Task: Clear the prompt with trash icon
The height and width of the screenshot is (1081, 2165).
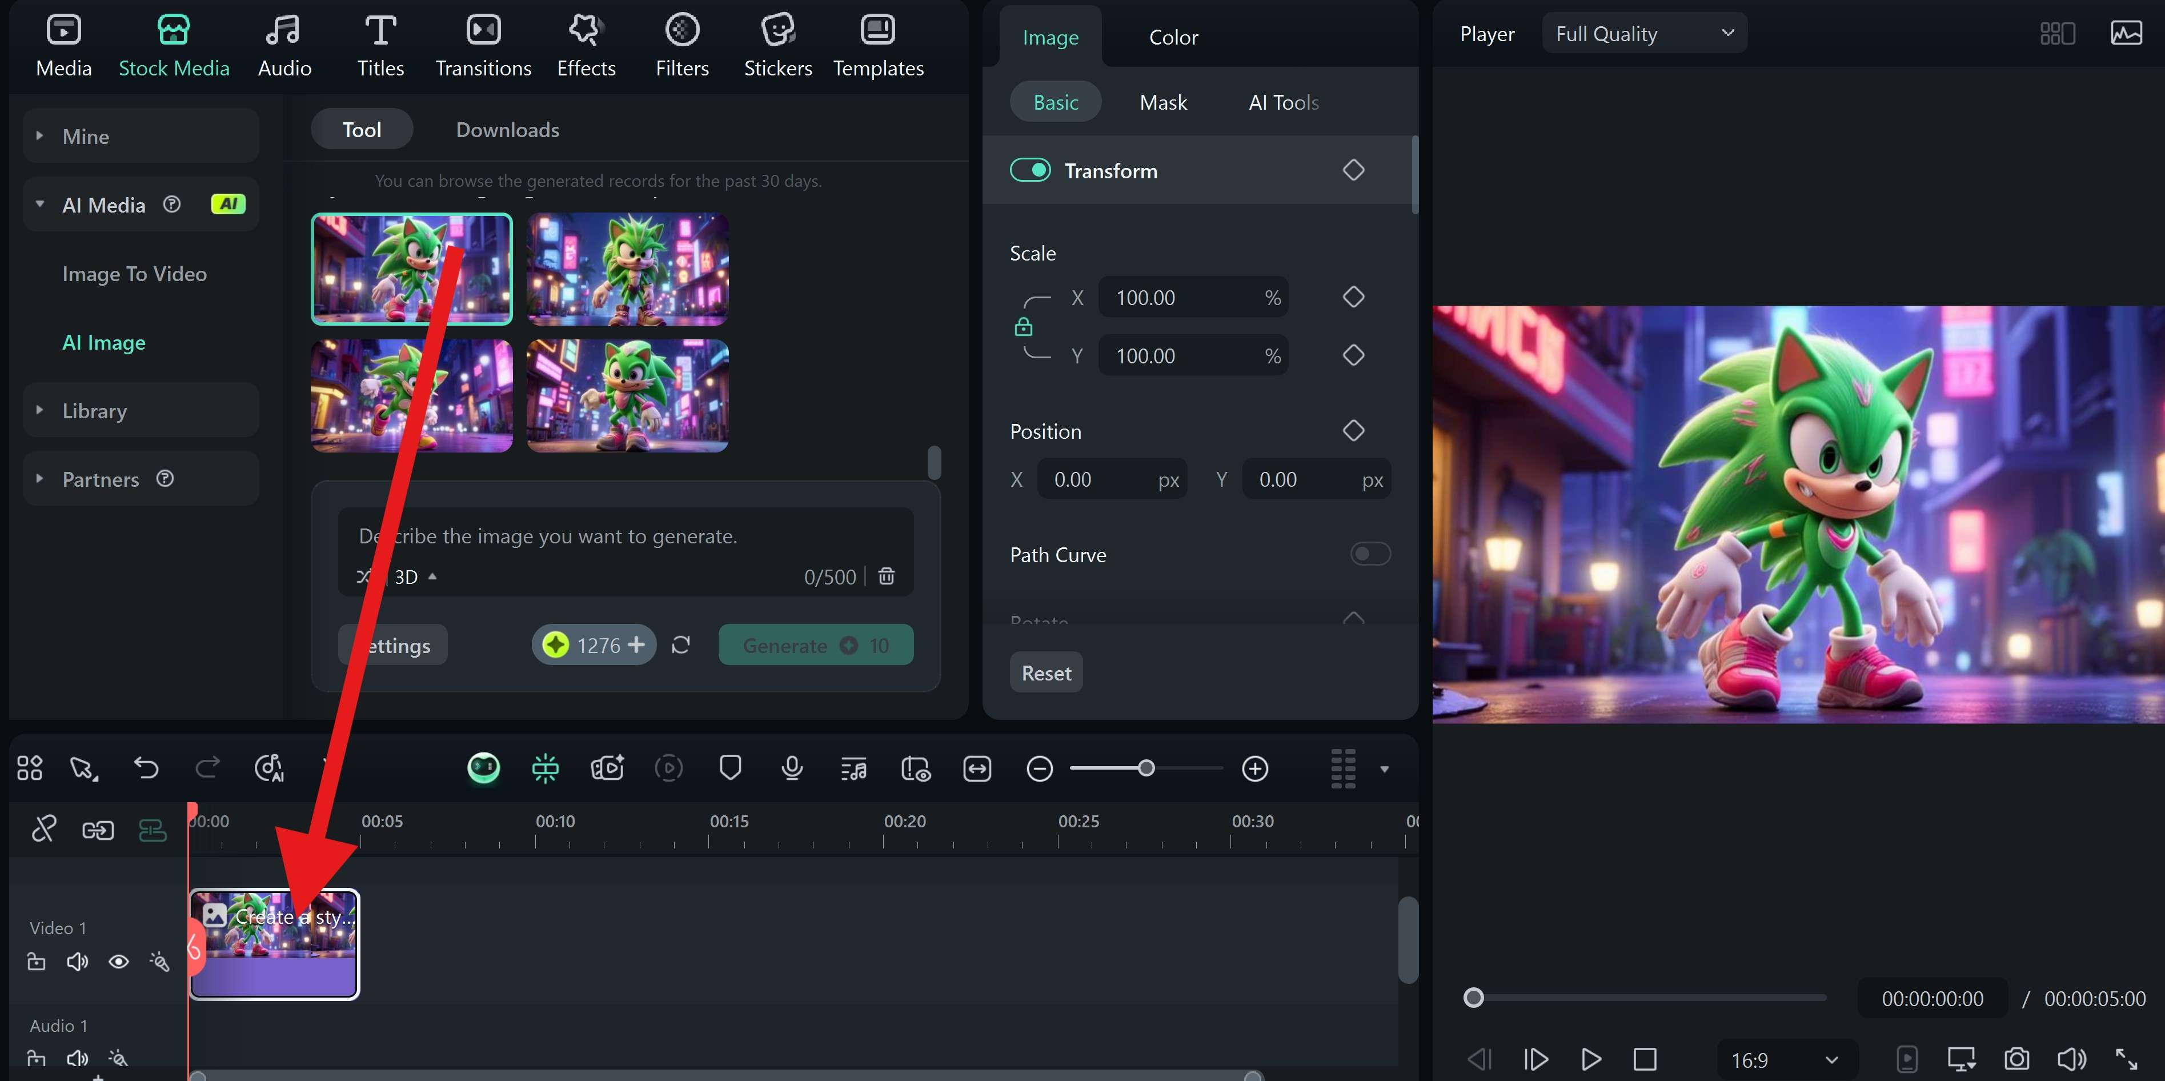Action: point(887,576)
